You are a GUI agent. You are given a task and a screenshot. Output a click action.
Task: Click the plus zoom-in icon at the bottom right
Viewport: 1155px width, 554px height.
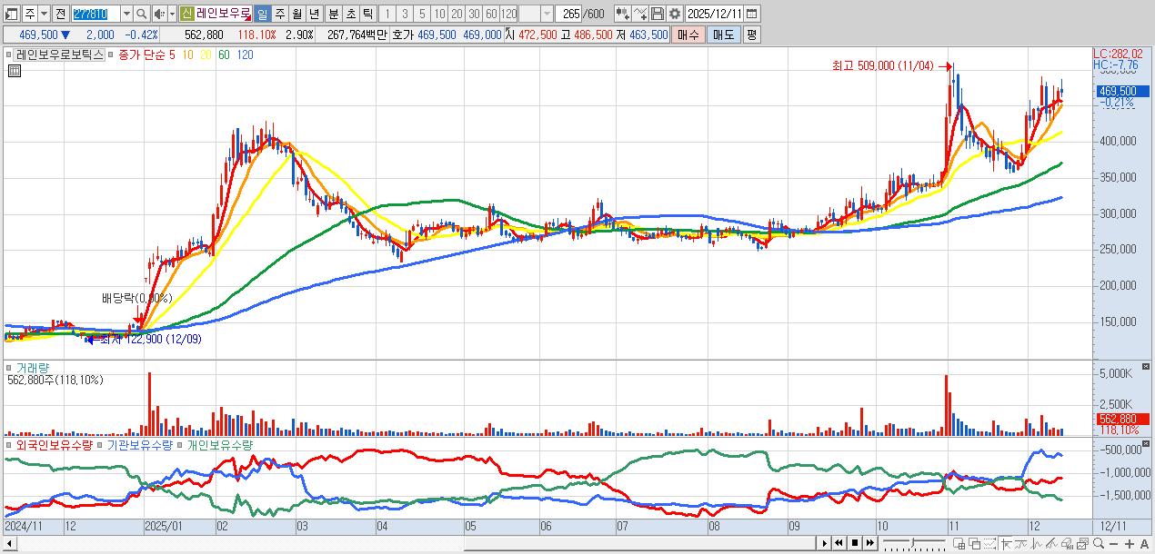(1130, 543)
